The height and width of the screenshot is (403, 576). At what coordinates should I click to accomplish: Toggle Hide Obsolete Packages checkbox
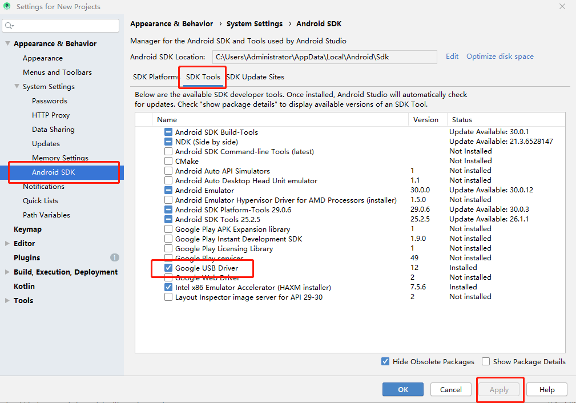pyautogui.click(x=385, y=361)
